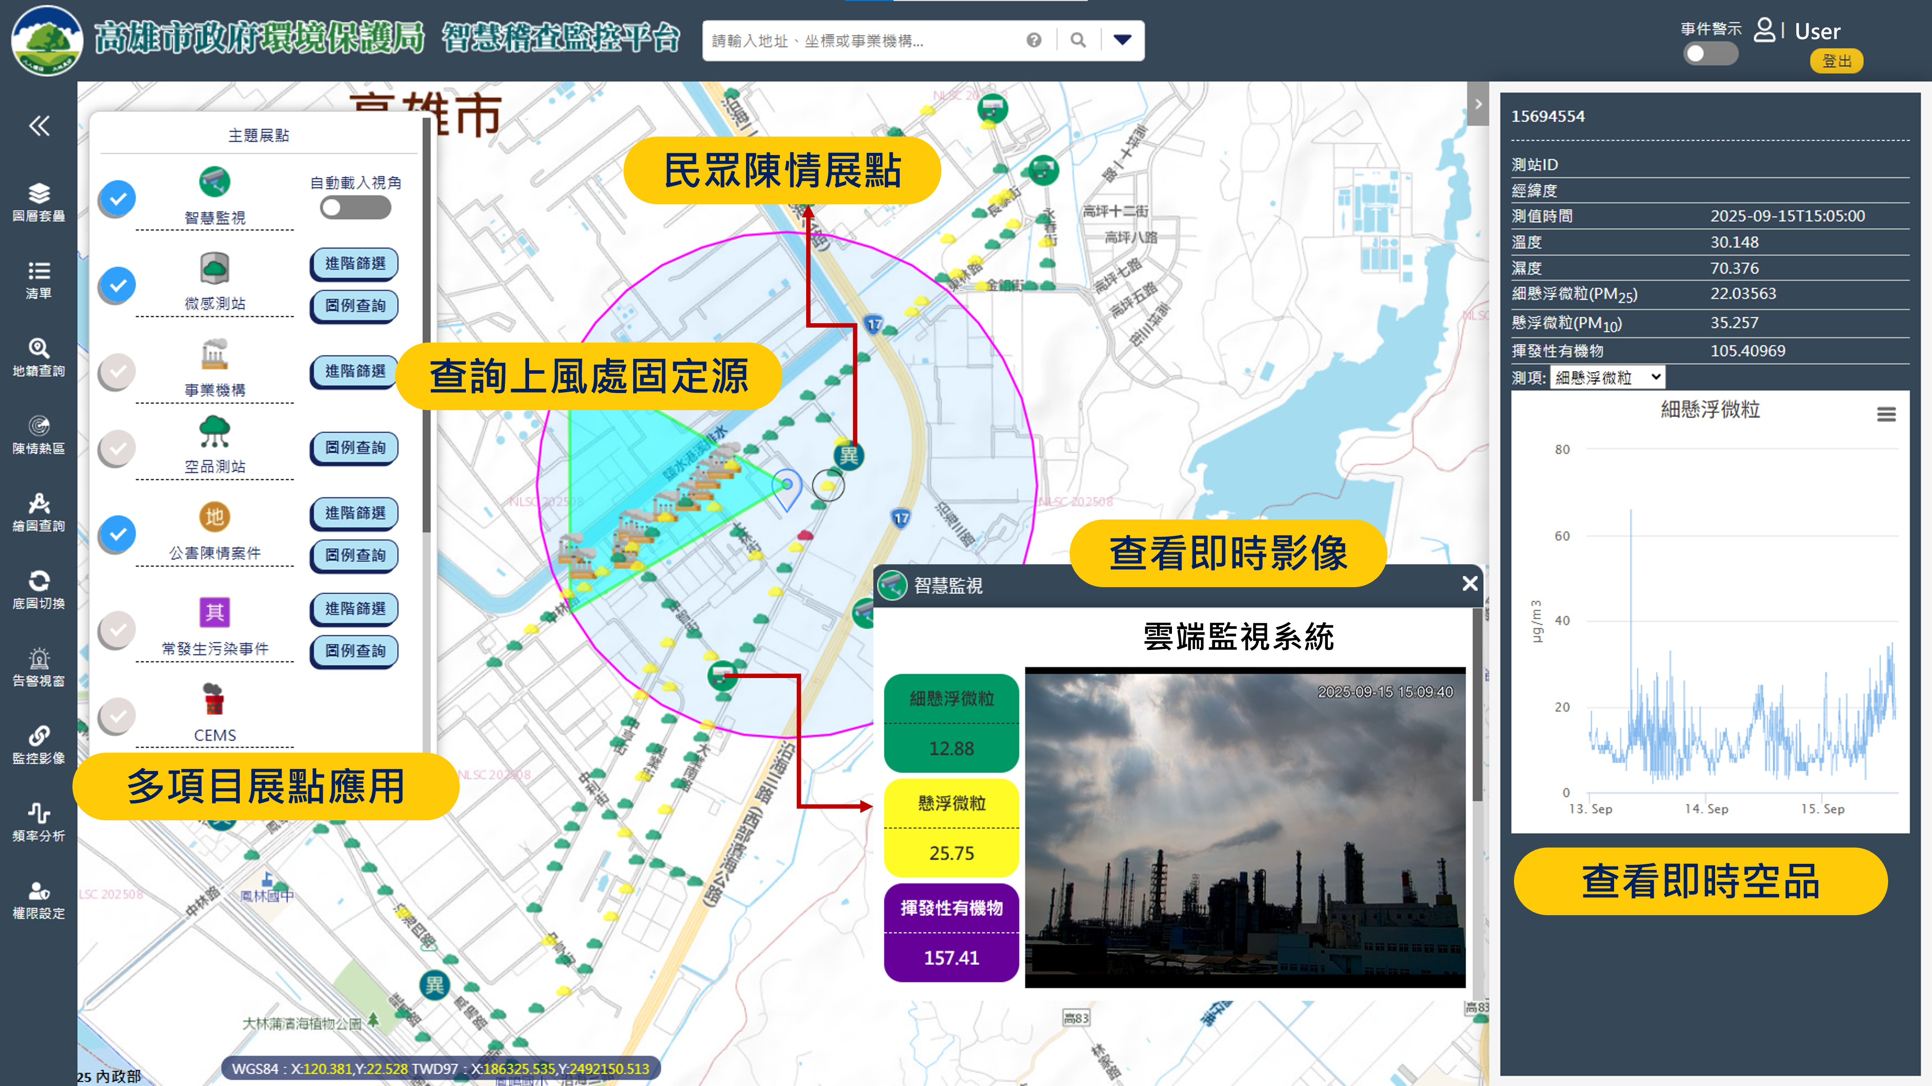Toggle the 自動載入視角 switch
This screenshot has height=1086, width=1932.
pyautogui.click(x=355, y=208)
